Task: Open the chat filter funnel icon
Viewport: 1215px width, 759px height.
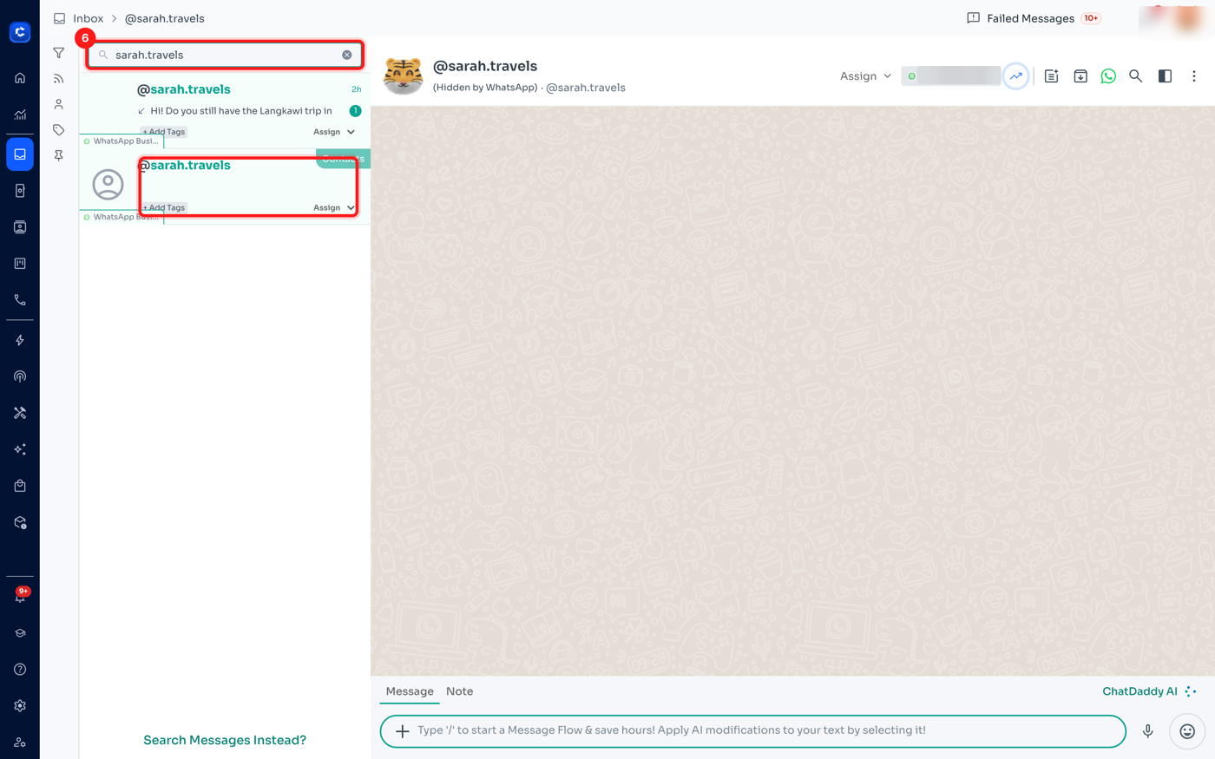Action: tap(59, 53)
